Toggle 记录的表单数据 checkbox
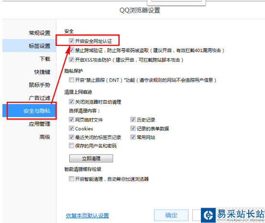 (x=133, y=128)
